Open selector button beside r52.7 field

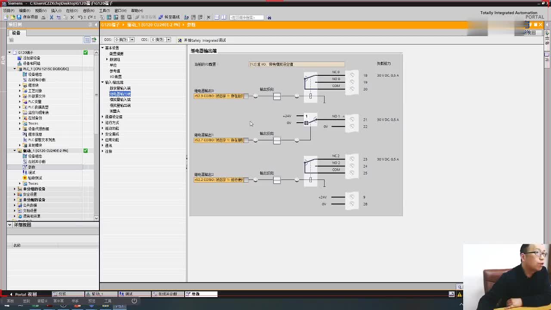click(246, 140)
